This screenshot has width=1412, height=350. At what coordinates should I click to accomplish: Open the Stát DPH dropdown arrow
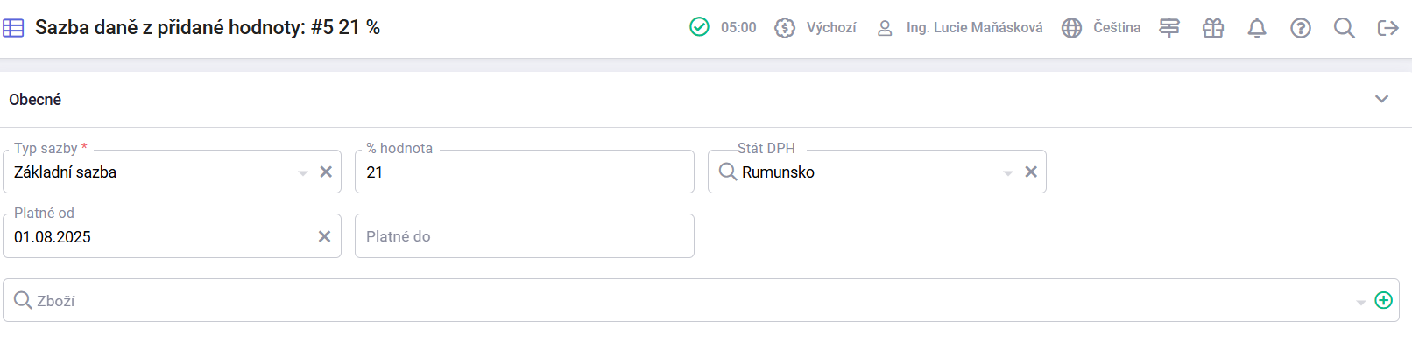click(1008, 172)
